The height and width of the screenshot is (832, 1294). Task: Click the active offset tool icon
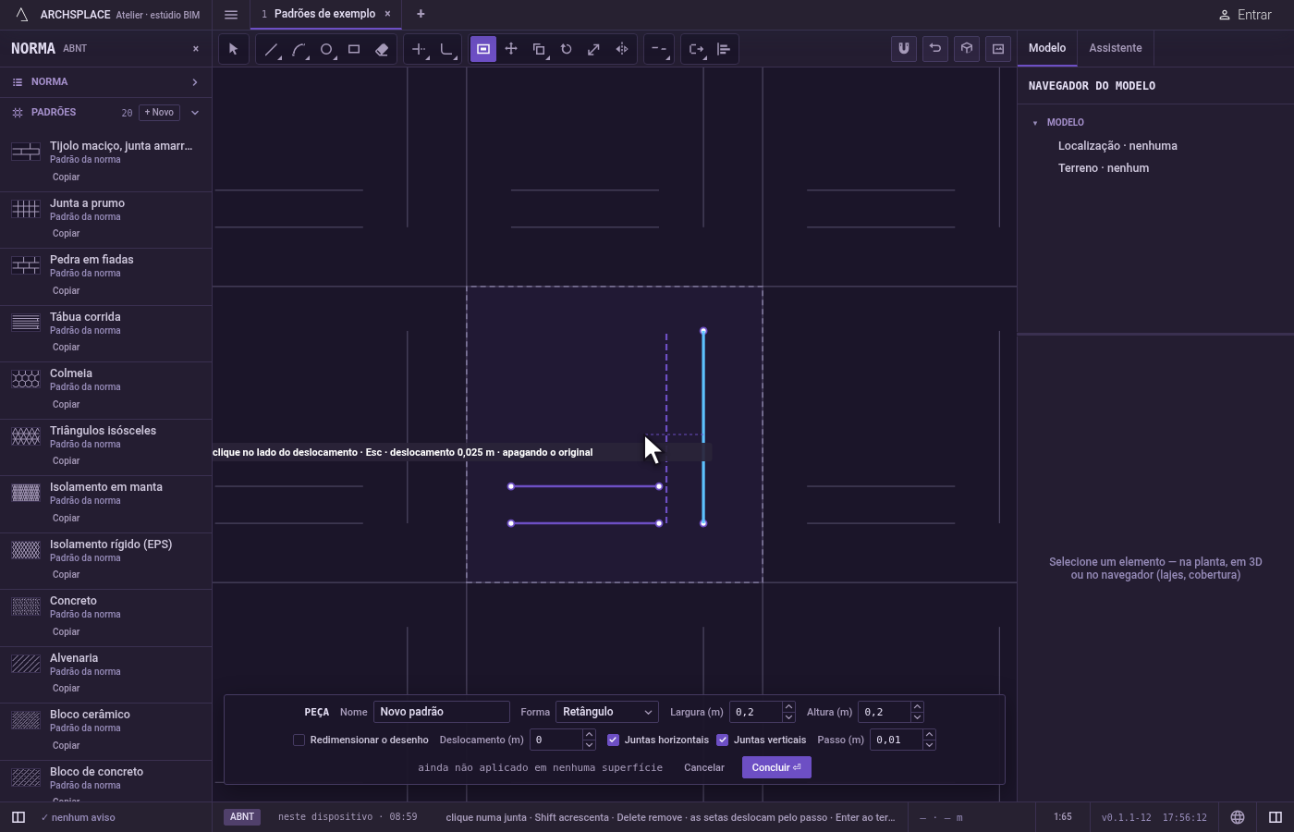(x=483, y=49)
